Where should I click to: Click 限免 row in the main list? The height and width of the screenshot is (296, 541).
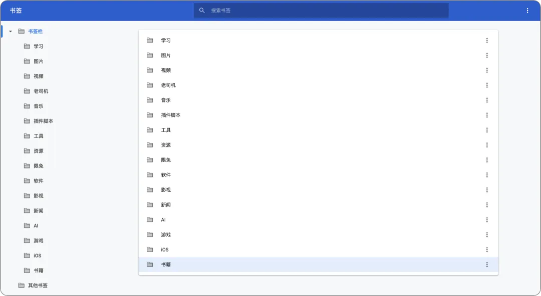click(x=318, y=160)
